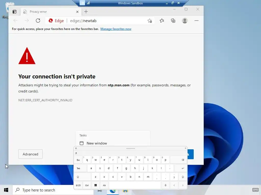Open the Windows Start button

6,190
